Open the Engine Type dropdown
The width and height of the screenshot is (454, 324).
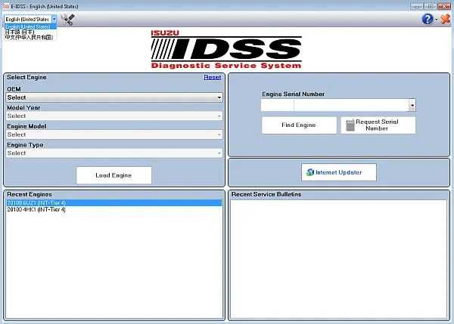[114, 153]
